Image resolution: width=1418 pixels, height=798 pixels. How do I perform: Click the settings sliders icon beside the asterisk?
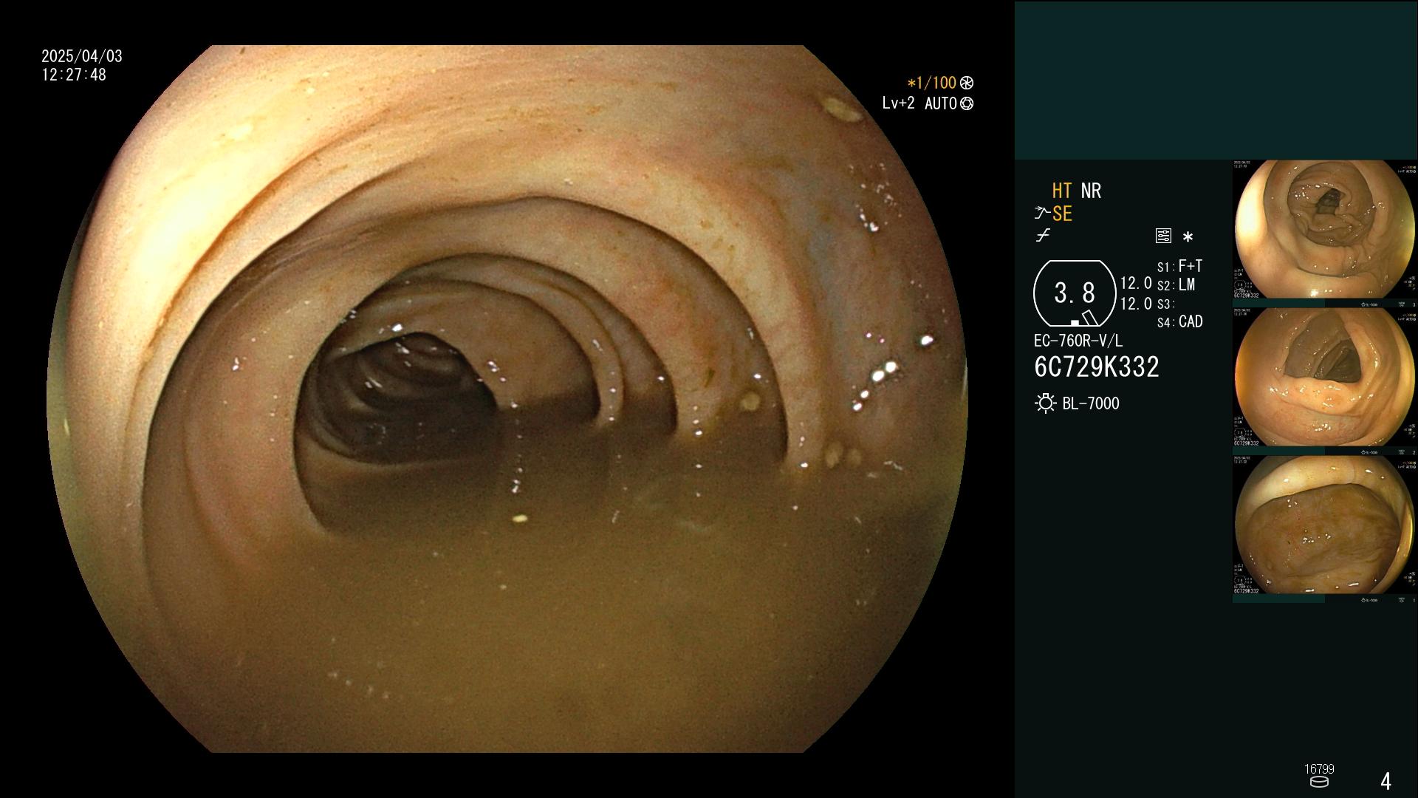pyautogui.click(x=1163, y=236)
